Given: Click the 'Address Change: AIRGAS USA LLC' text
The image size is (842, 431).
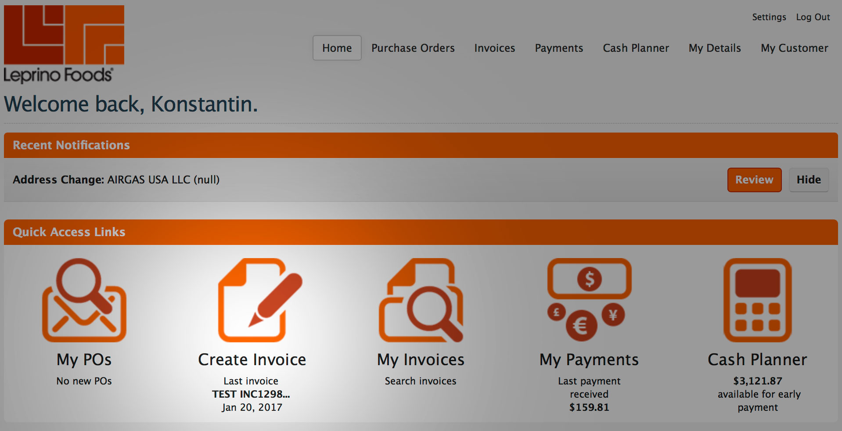Looking at the screenshot, I should coord(116,180).
